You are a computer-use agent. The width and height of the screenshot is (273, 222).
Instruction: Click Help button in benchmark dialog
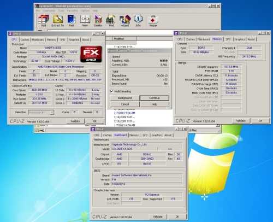coord(155,104)
